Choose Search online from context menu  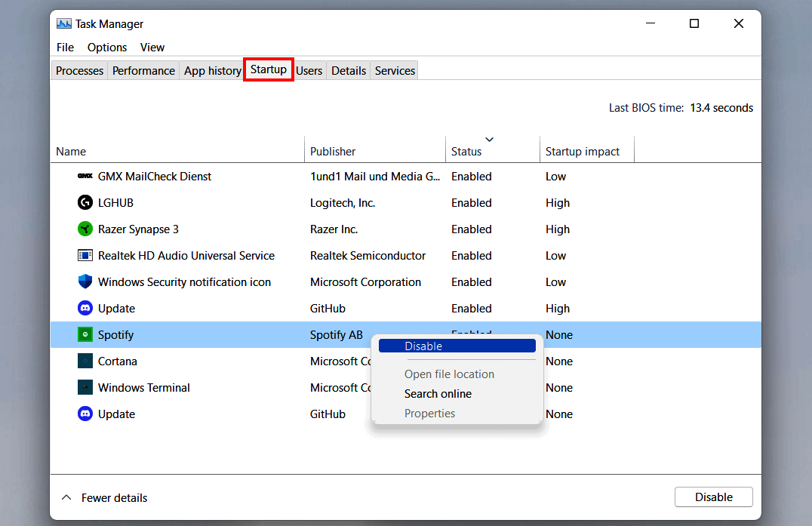point(438,393)
